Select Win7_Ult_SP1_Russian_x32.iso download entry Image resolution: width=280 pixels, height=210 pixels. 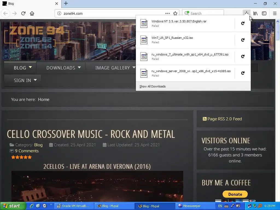[x=185, y=40]
